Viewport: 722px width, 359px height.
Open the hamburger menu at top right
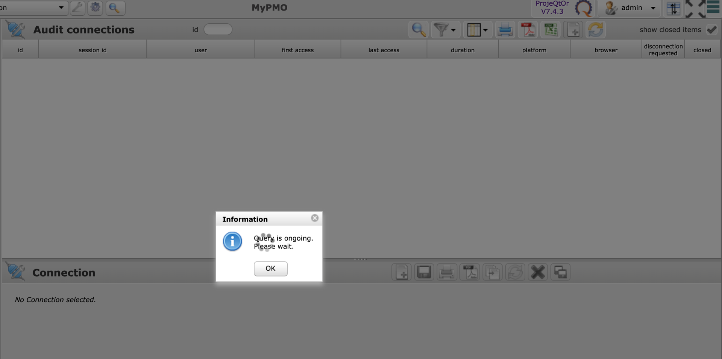[x=713, y=8]
